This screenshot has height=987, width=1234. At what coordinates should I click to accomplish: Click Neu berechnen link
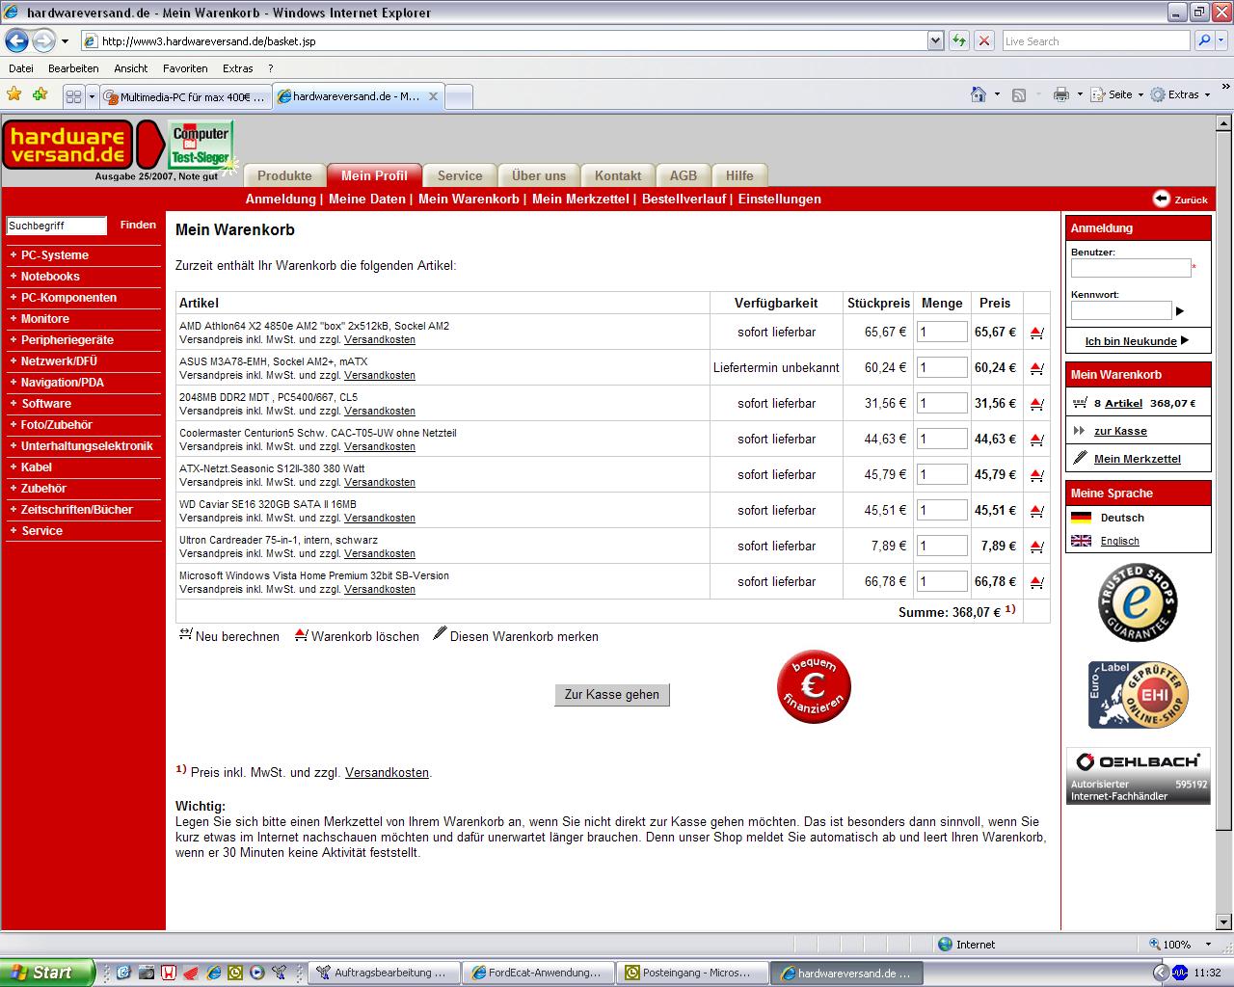pos(229,636)
